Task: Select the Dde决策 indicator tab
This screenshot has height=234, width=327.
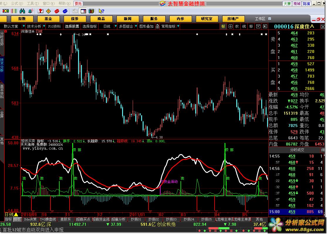Action: (30, 219)
